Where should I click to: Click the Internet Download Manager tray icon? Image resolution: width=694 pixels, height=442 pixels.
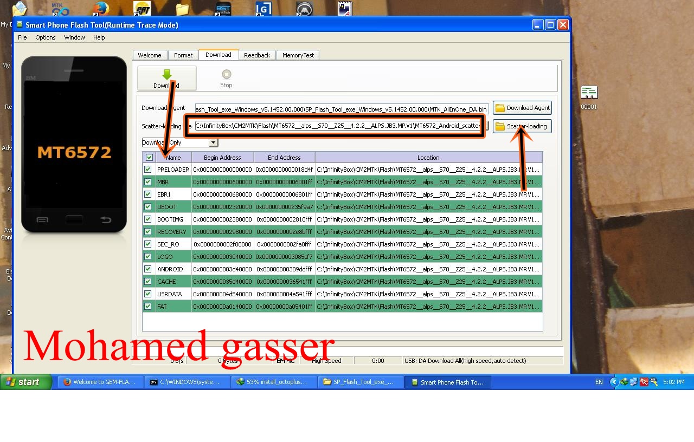tap(624, 382)
